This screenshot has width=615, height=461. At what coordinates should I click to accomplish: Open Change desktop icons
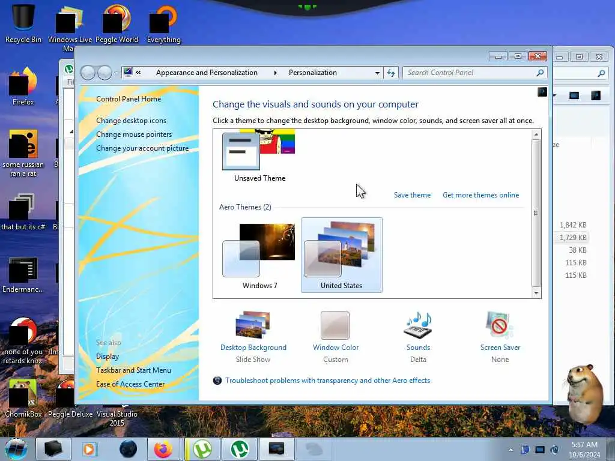click(131, 120)
